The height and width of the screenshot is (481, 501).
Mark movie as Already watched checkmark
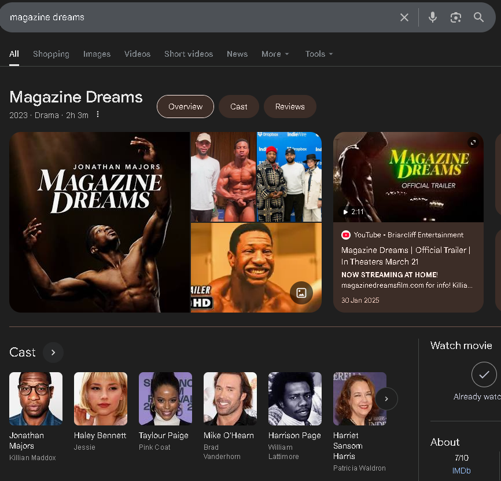(x=484, y=374)
